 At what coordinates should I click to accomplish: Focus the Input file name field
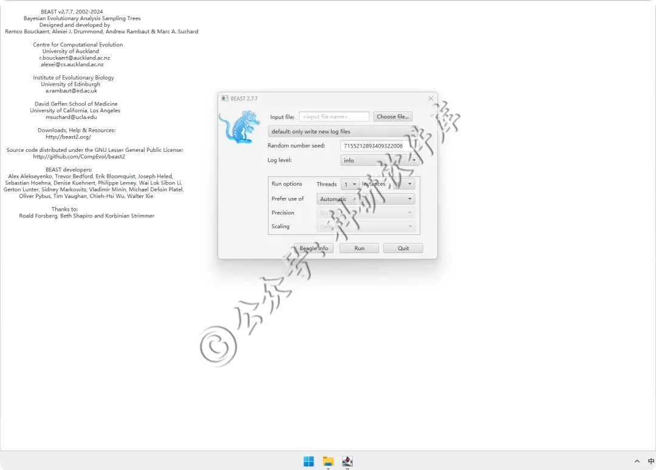click(x=334, y=117)
